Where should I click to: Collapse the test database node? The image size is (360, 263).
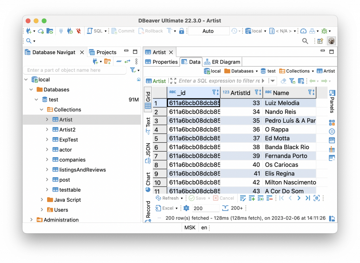[37, 100]
